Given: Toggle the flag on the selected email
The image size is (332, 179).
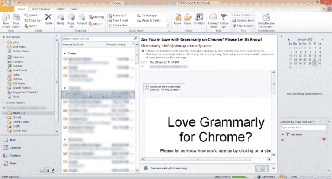Looking at the screenshot, I should pyautogui.click(x=132, y=93).
